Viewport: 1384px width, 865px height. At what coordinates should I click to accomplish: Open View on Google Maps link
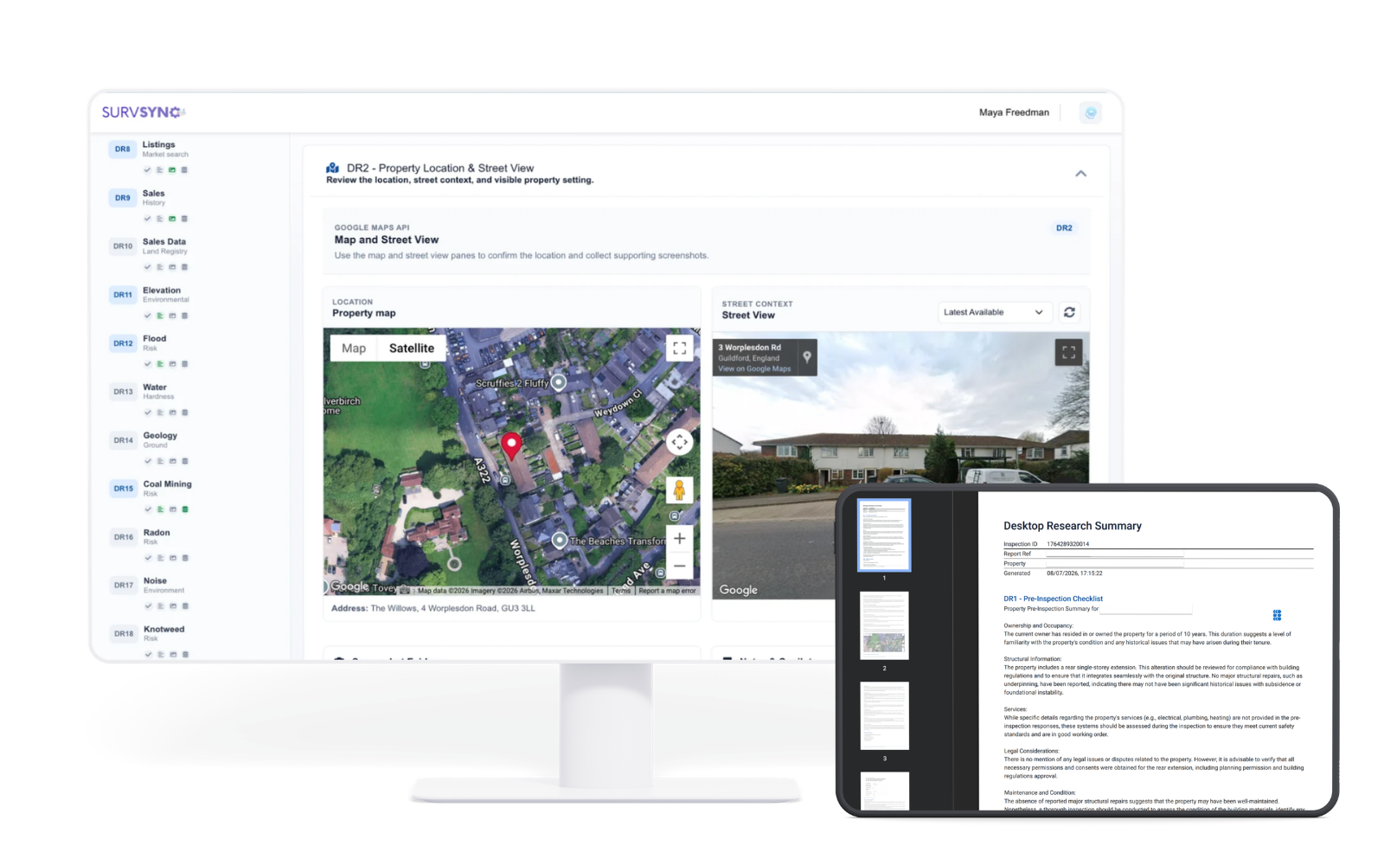point(754,369)
